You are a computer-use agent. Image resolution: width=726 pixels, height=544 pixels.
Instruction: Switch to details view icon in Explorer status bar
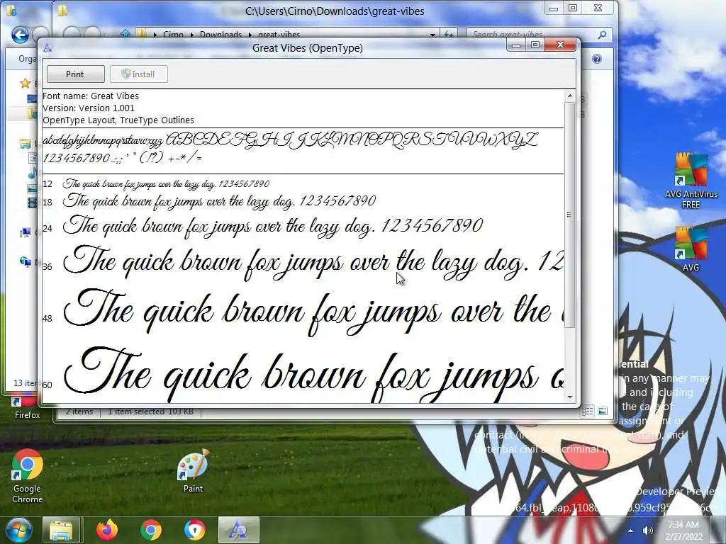tap(588, 412)
